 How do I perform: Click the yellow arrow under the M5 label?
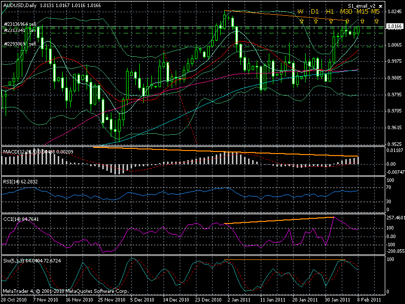tap(376, 21)
